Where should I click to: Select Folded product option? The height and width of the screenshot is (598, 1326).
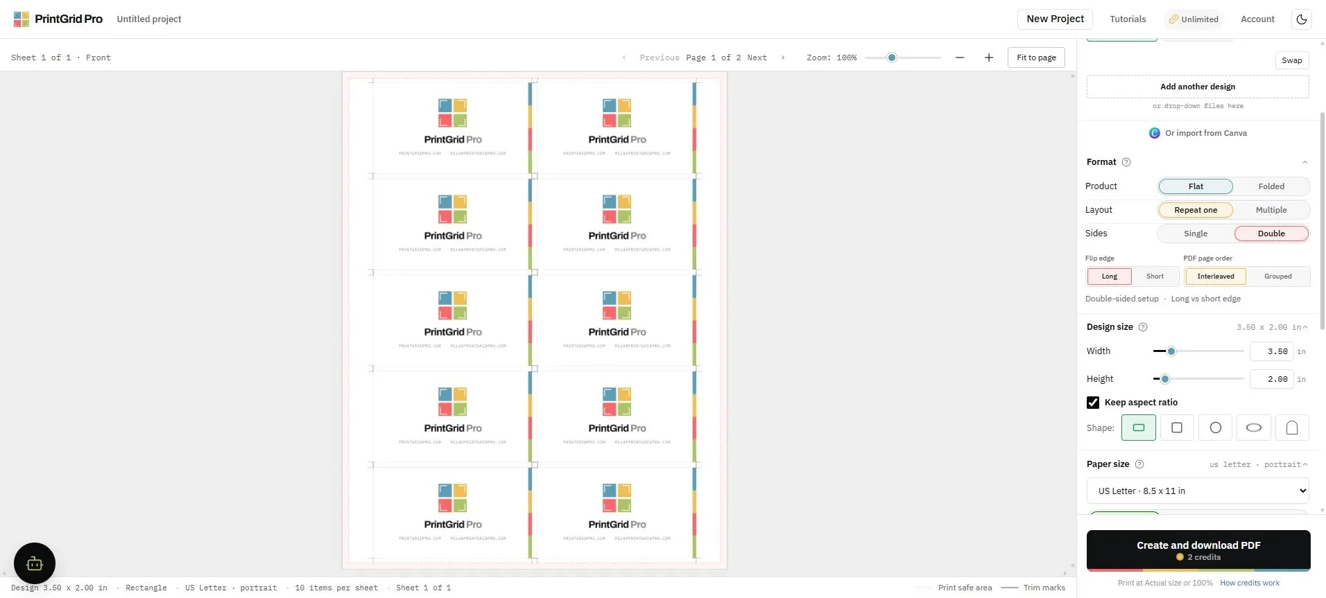coord(1271,186)
